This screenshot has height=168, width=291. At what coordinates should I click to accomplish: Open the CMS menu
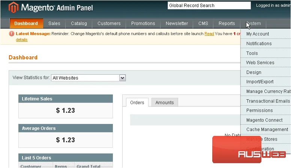(203, 24)
